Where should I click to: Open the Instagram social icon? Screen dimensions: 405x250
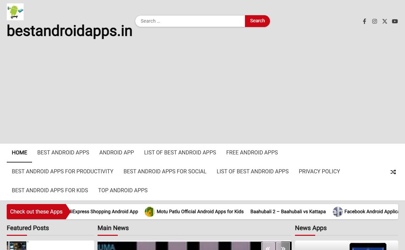[x=375, y=21]
